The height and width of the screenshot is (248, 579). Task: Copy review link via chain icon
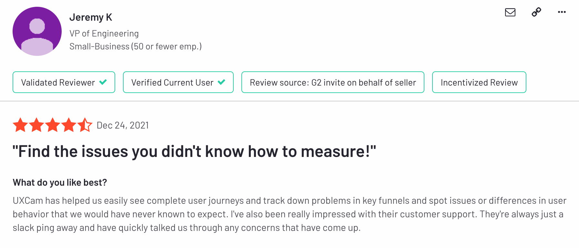pyautogui.click(x=536, y=12)
